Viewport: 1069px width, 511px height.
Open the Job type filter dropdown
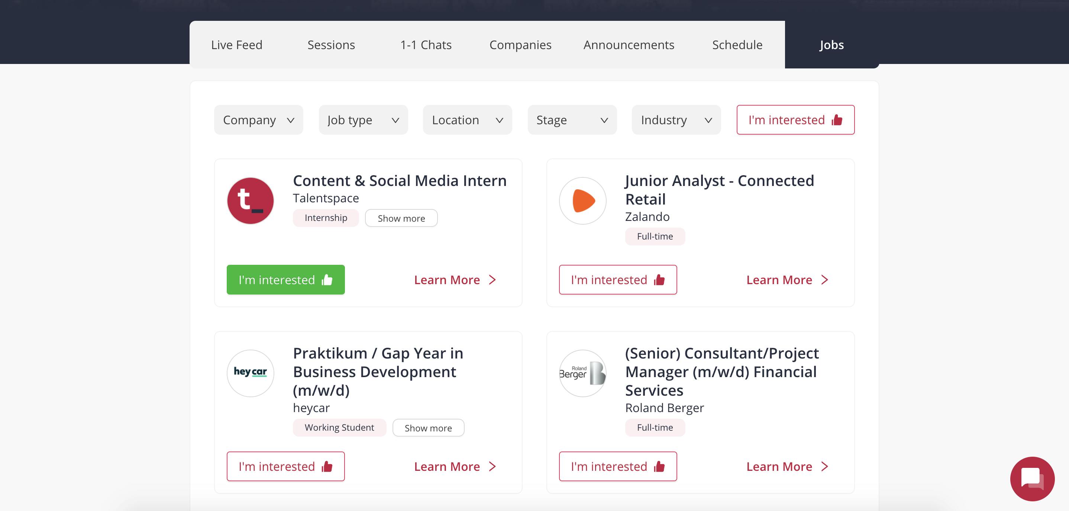[363, 120]
